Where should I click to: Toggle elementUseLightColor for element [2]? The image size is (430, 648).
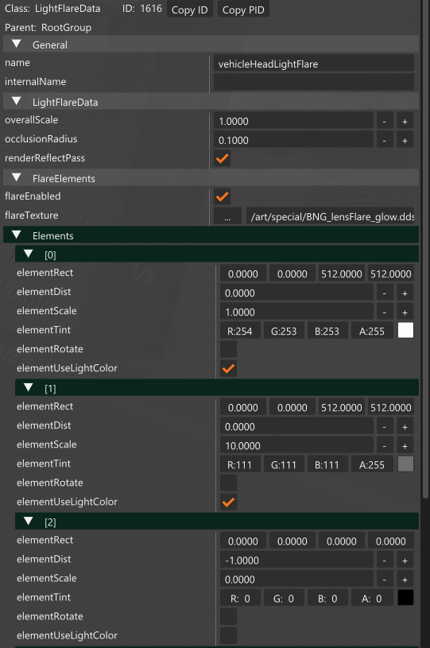tap(228, 635)
